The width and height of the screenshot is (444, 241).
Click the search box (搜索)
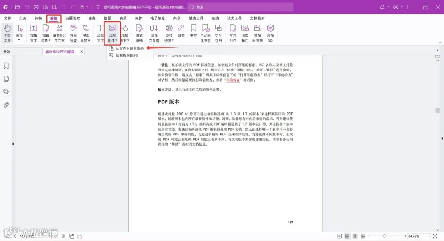coord(240,7)
